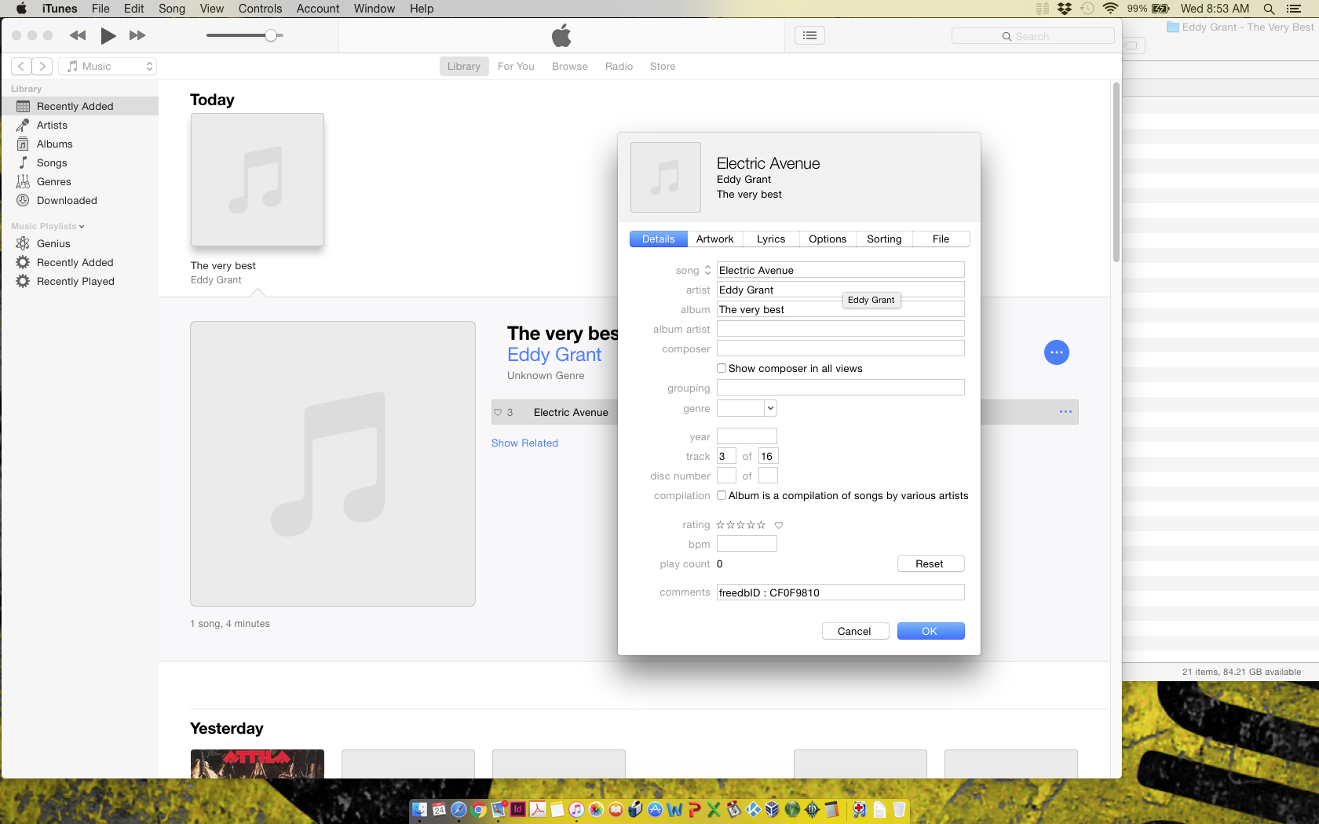Open the blue album more options button
This screenshot has width=1319, height=824.
click(x=1057, y=352)
